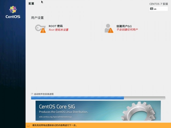Click the installation progress bar
Image resolution: width=171 pixels, height=128 pixels.
pos(98,98)
